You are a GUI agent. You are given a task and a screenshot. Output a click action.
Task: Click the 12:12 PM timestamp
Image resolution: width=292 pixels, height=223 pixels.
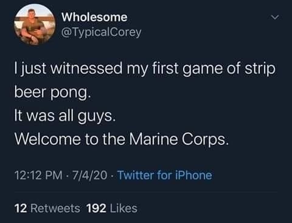click(x=38, y=175)
